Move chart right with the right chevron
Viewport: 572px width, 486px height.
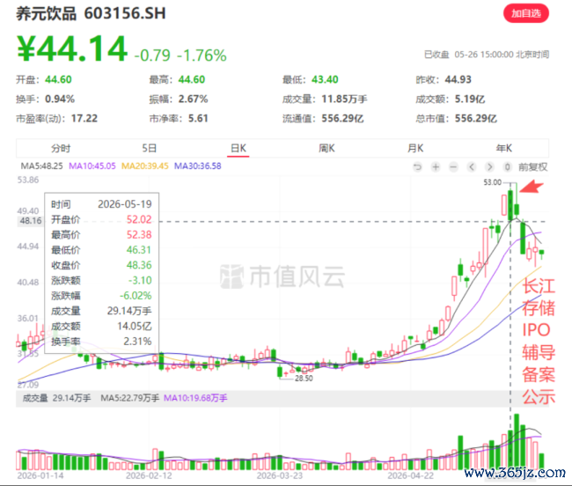pos(489,167)
